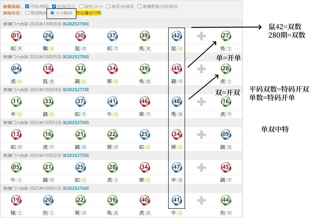Select blue ball number 47

176,167
